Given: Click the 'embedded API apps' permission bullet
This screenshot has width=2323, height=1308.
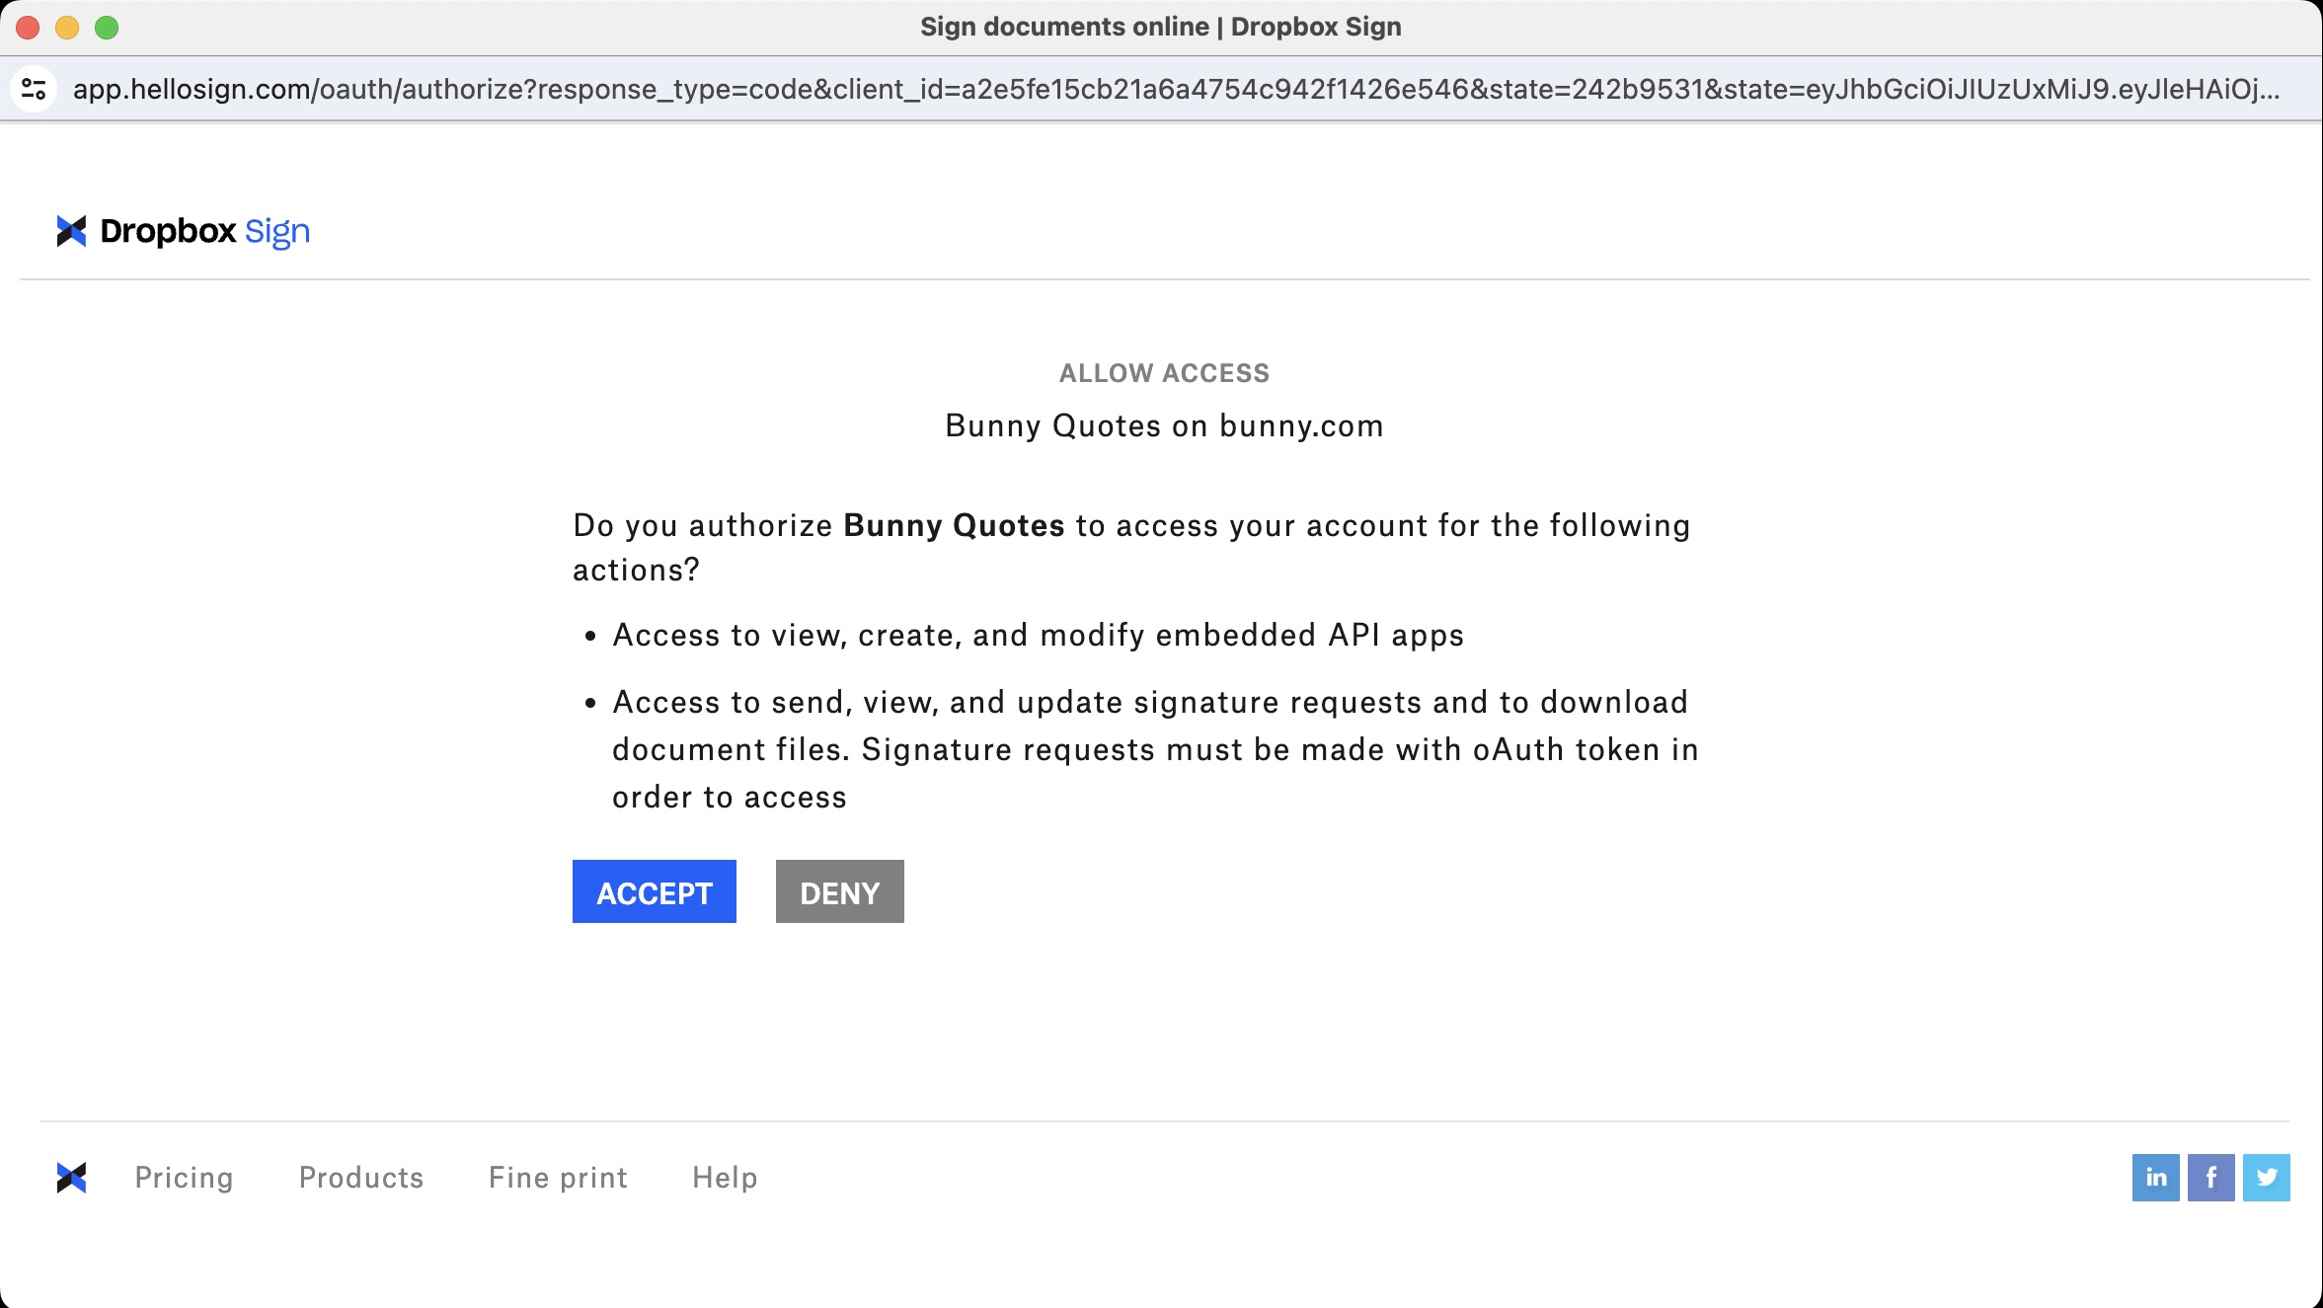Looking at the screenshot, I should click(x=1039, y=635).
